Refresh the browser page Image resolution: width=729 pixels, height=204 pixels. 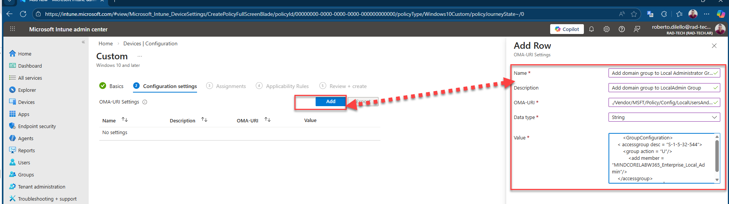(23, 14)
